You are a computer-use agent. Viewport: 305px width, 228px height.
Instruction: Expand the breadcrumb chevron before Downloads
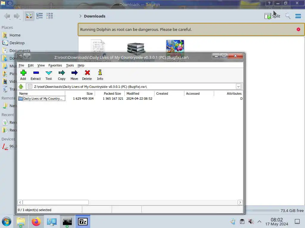[80, 16]
